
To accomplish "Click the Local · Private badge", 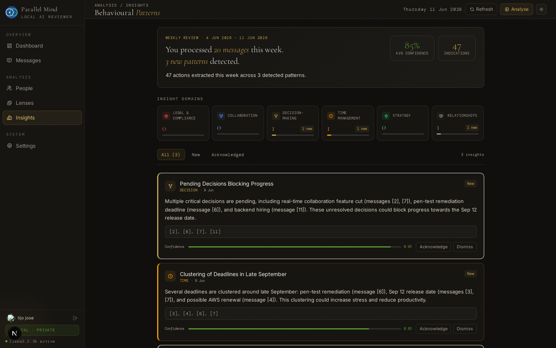I will pyautogui.click(x=42, y=330).
